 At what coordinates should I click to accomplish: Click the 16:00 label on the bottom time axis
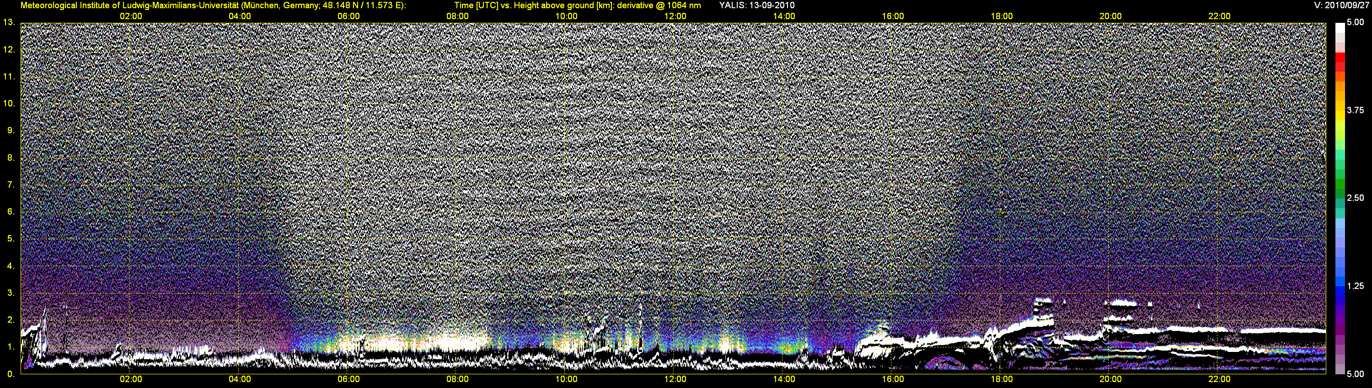(x=893, y=379)
